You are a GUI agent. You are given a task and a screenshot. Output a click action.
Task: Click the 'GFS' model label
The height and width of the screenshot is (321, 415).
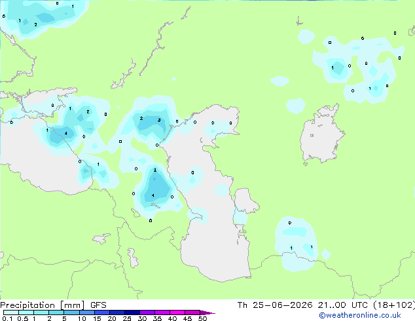click(x=98, y=305)
